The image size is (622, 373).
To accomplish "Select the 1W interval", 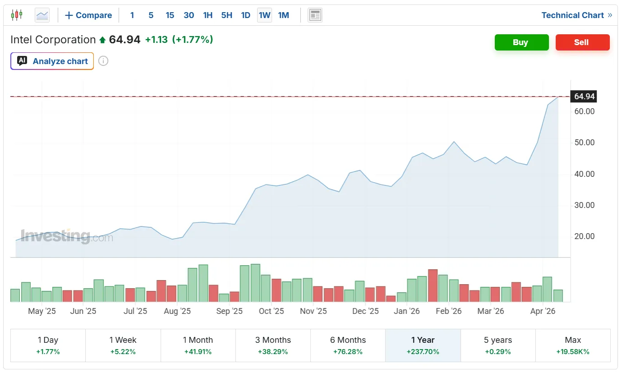I will (x=264, y=15).
